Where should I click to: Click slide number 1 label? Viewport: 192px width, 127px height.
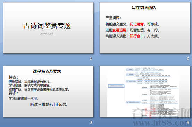pyautogui.click(x=91, y=58)
